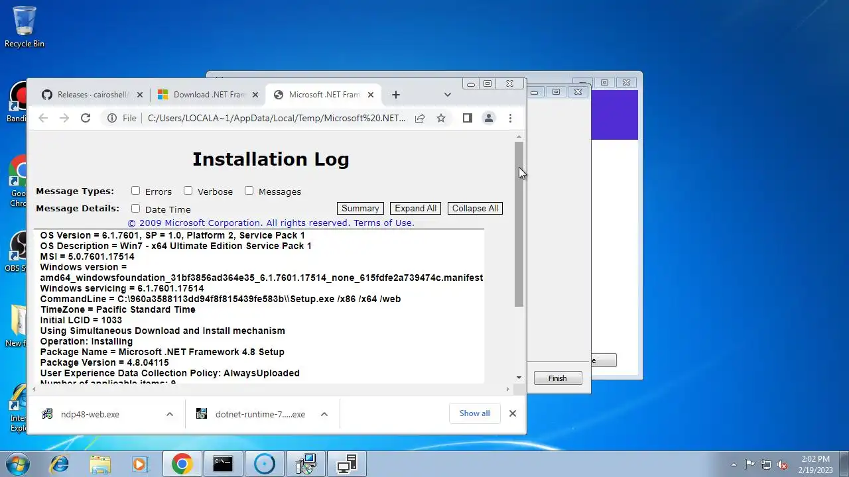Click Show all downloads button
The width and height of the screenshot is (849, 477).
tap(475, 413)
